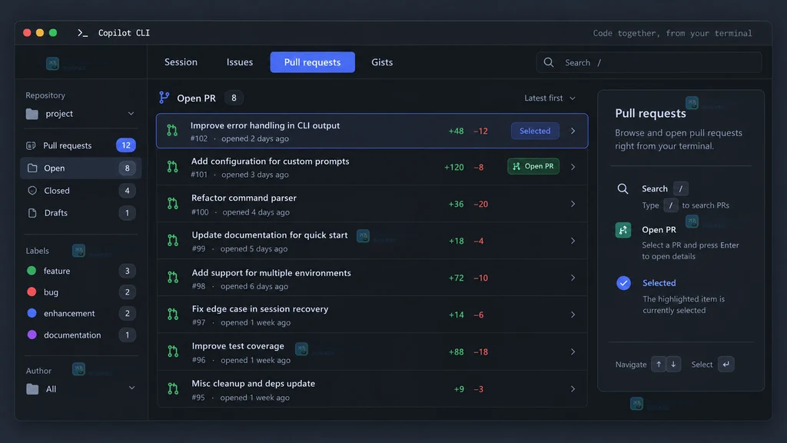Viewport: 787px width, 443px height.
Task: Click the pull request icon for PR #95
Action: coord(173,388)
